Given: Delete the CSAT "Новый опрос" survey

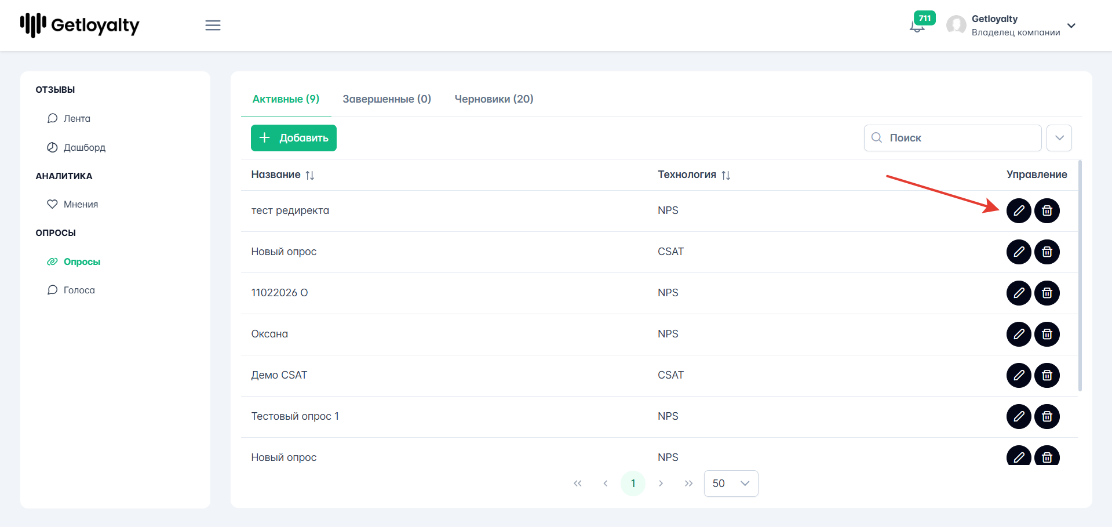Looking at the screenshot, I should pos(1047,252).
